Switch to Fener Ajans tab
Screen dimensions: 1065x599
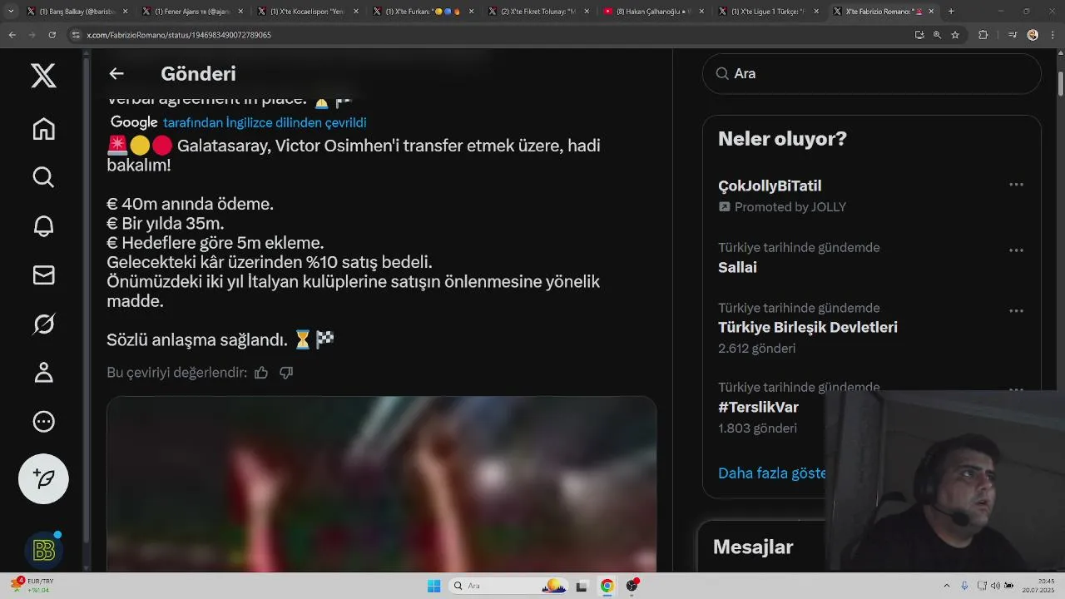click(192, 12)
